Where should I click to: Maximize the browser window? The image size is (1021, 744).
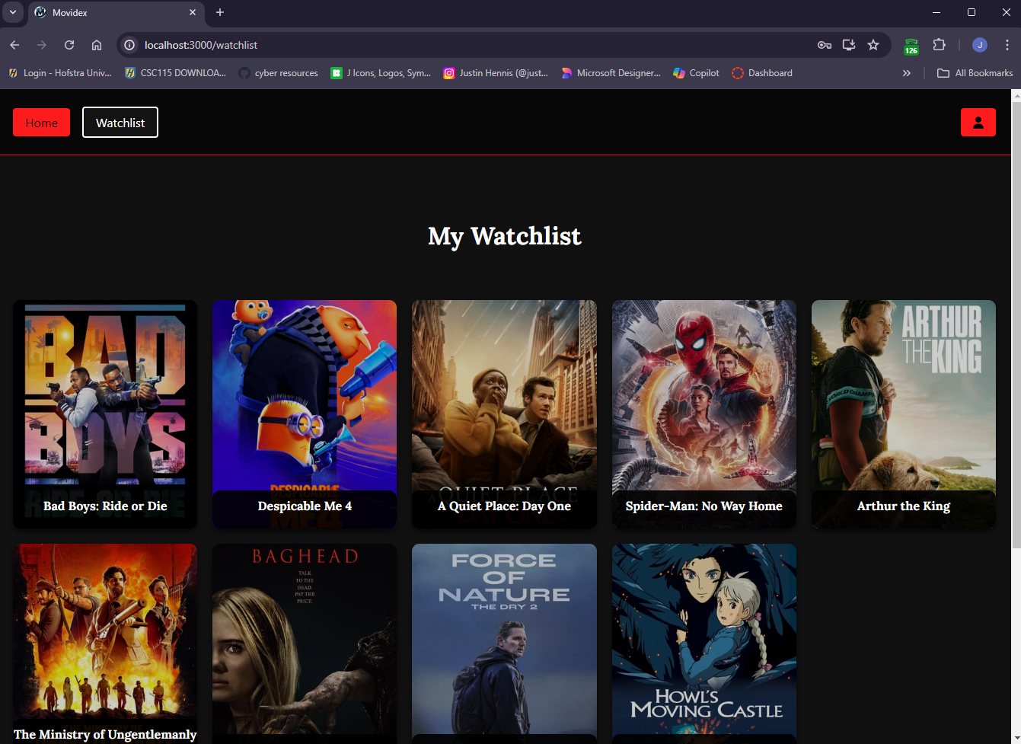[x=972, y=12]
